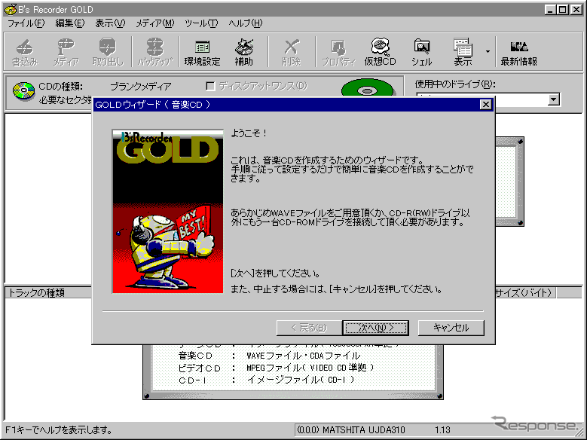Open 環境設定 settings from toolbar

(202, 53)
